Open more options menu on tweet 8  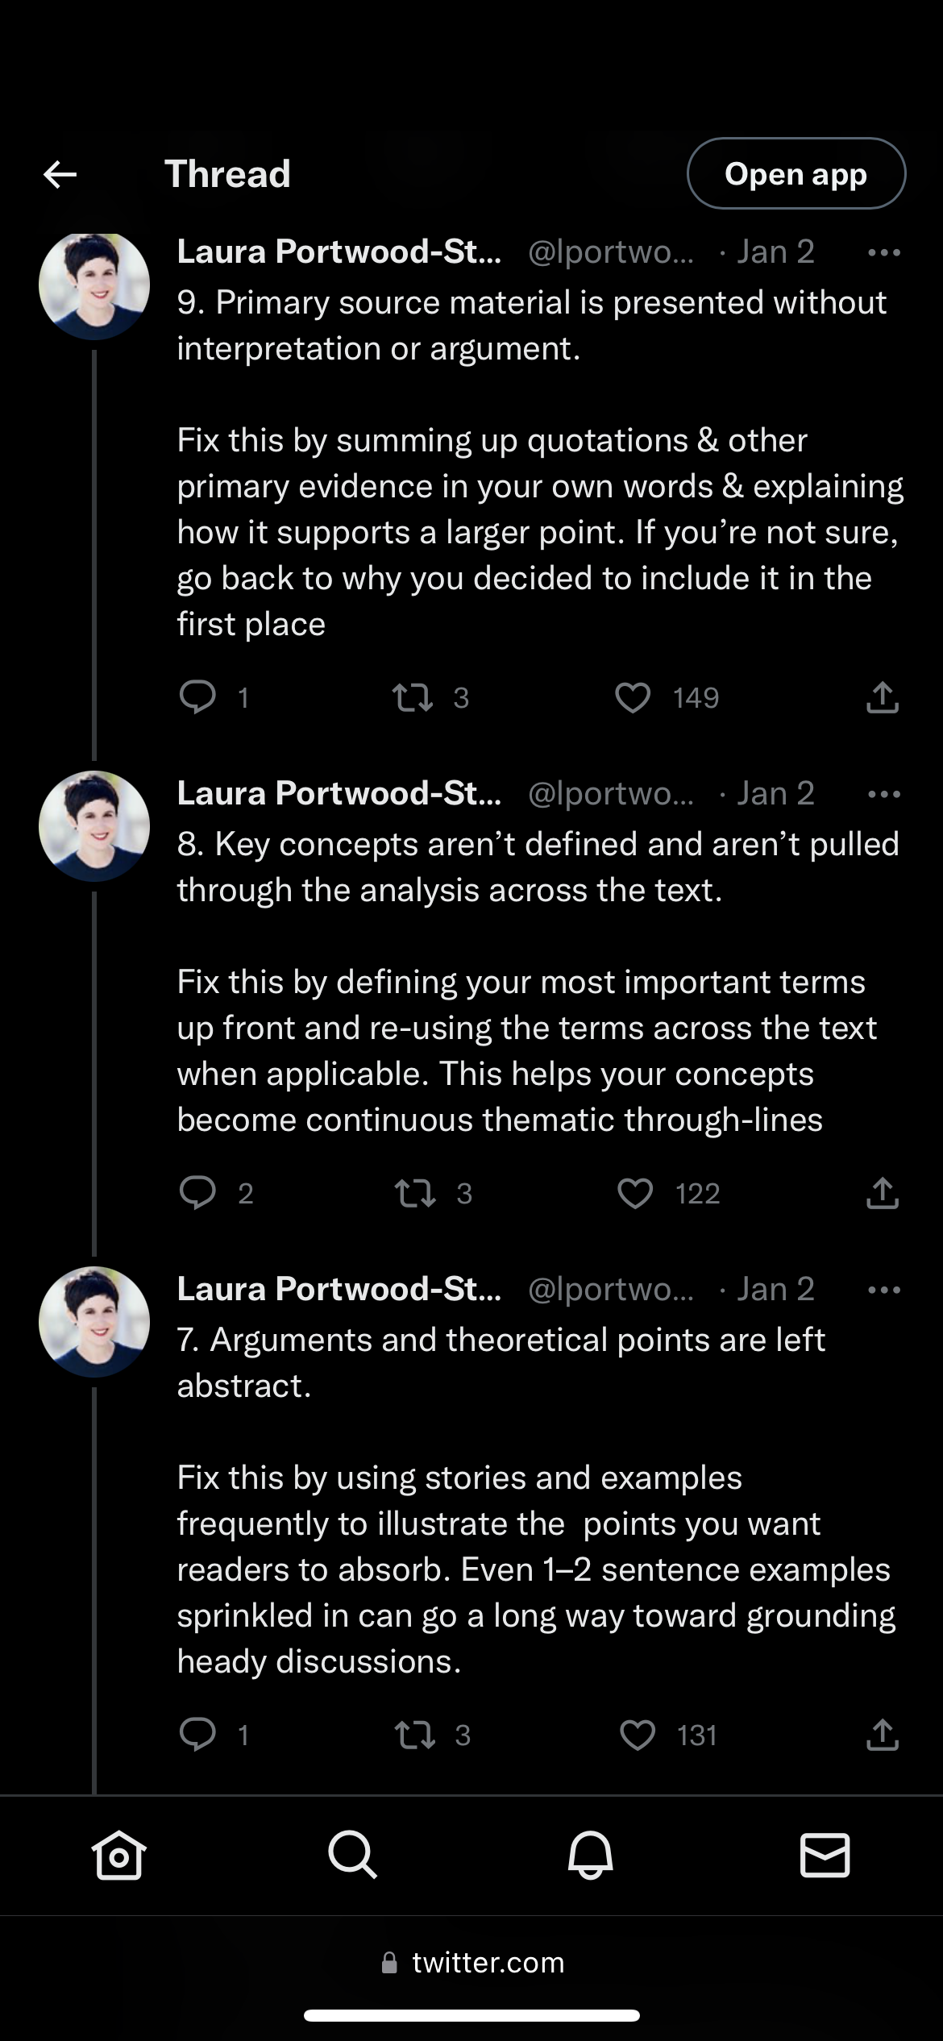click(x=884, y=795)
